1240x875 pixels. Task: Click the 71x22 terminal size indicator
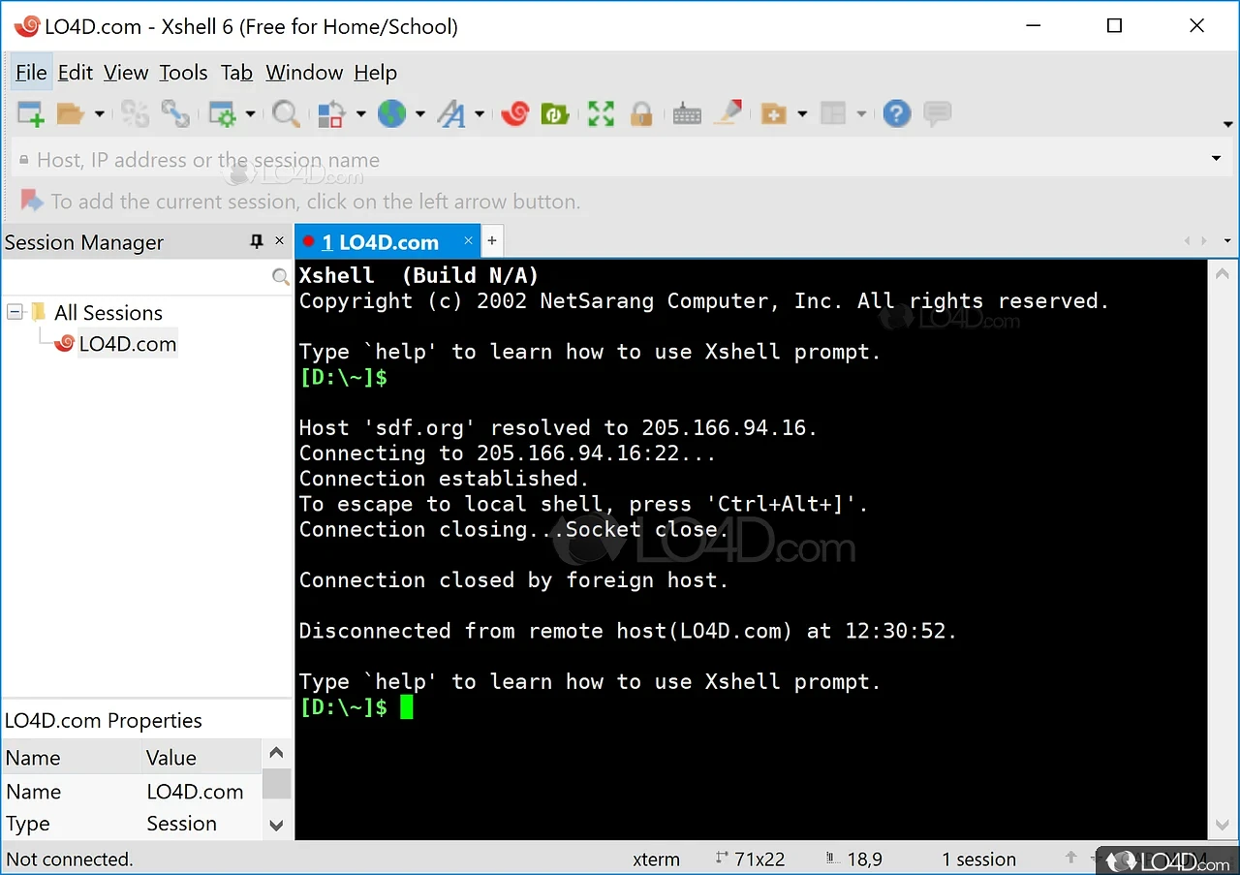750,859
